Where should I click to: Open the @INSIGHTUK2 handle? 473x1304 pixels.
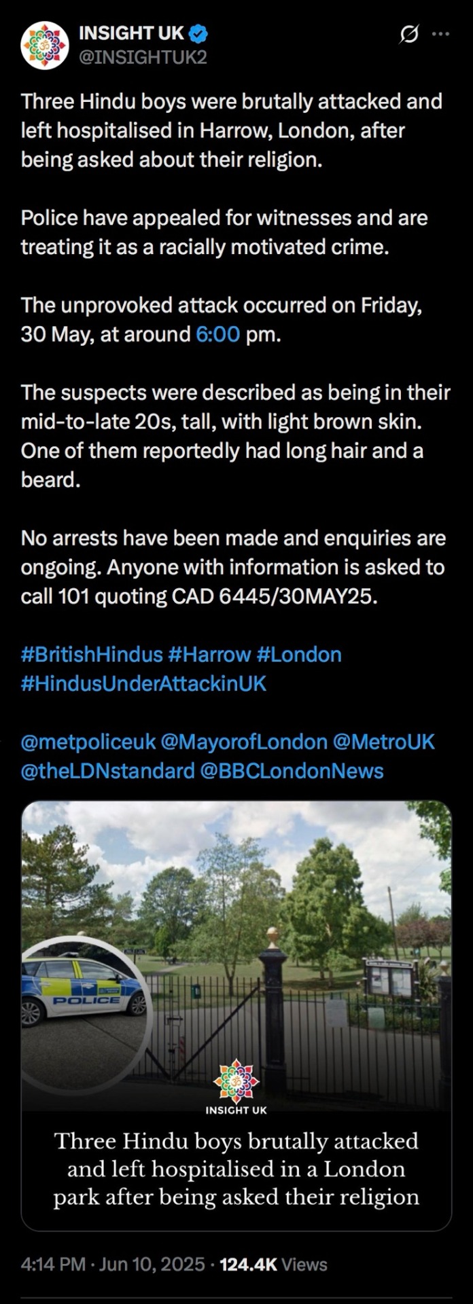143,57
